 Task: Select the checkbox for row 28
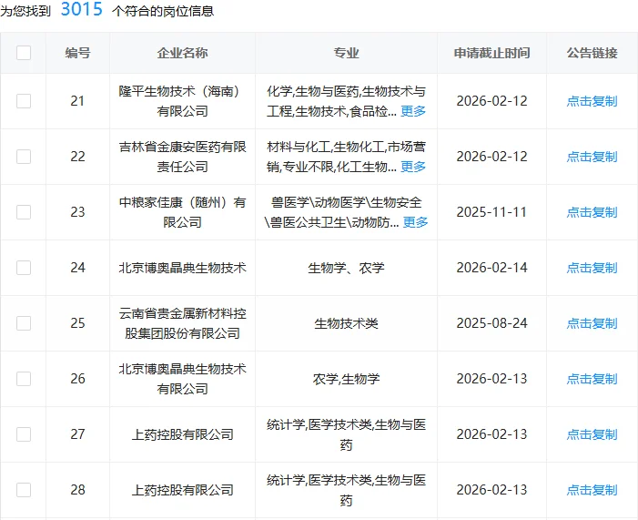[x=24, y=490]
